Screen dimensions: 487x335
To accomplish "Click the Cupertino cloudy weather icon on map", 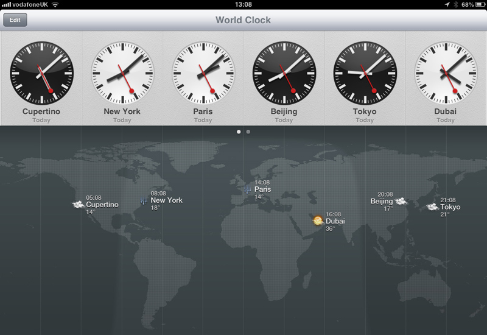I will pos(78,204).
